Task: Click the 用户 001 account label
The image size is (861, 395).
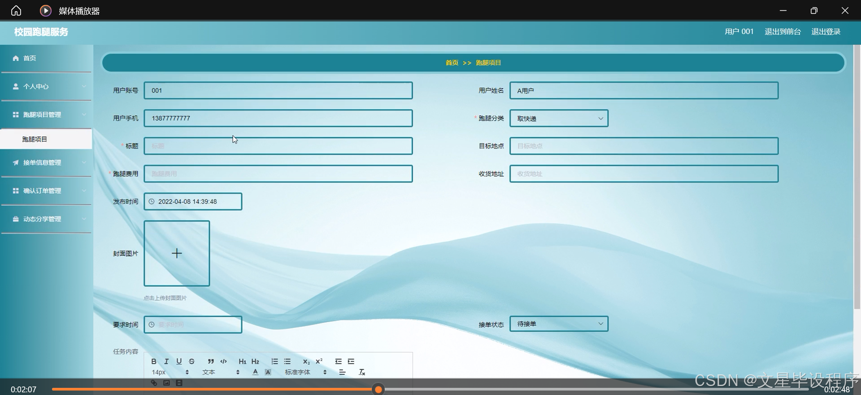Action: coord(739,32)
